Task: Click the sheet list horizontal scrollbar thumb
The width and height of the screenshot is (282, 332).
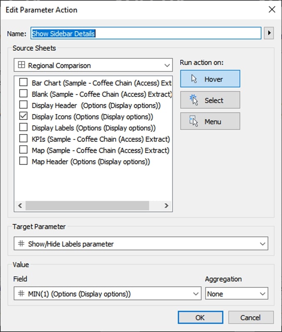Action: coord(87,206)
